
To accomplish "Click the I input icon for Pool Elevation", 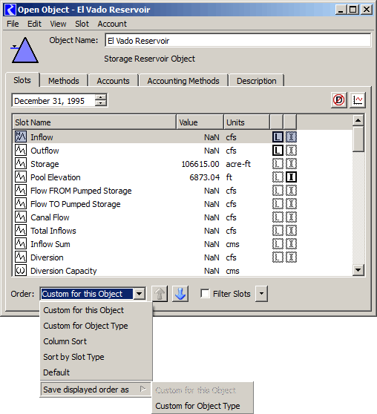I will click(x=291, y=177).
